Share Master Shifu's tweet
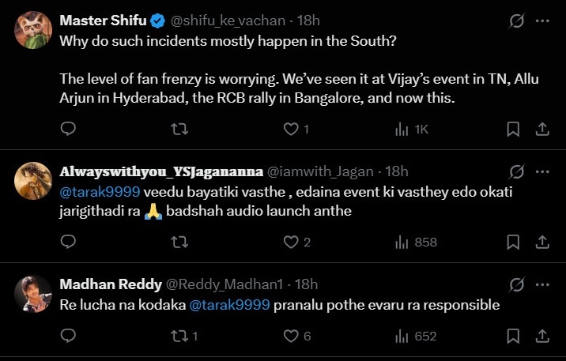 (x=542, y=129)
